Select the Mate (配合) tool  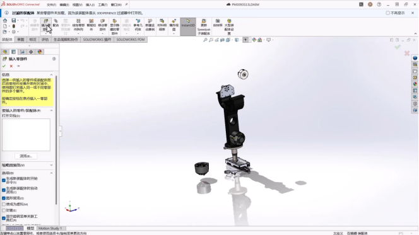56,23
